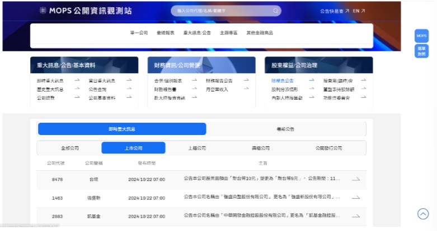This screenshot has width=437, height=231.
Task: Select the 公開發行公司 filter tab
Action: [x=329, y=148]
